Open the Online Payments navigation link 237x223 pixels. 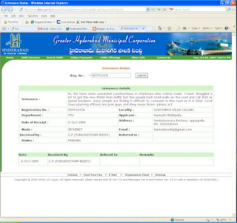pos(81,57)
